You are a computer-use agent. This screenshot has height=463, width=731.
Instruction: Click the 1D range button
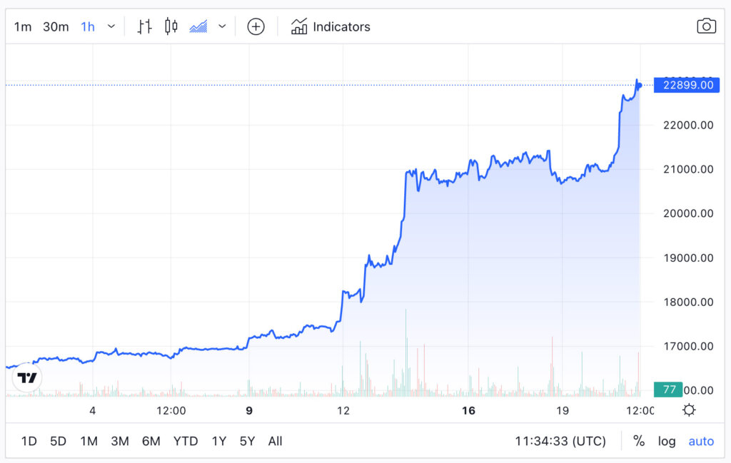tap(29, 441)
